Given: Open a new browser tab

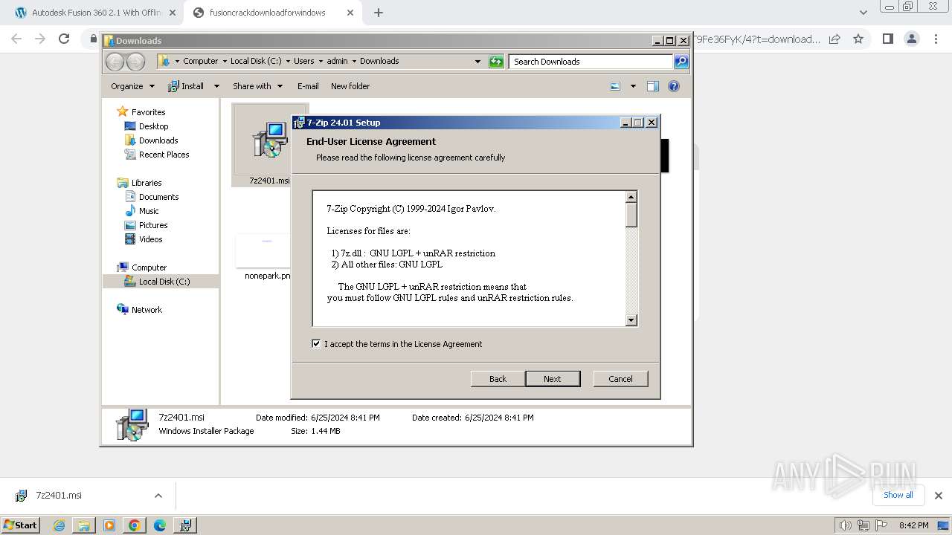Looking at the screenshot, I should [379, 13].
